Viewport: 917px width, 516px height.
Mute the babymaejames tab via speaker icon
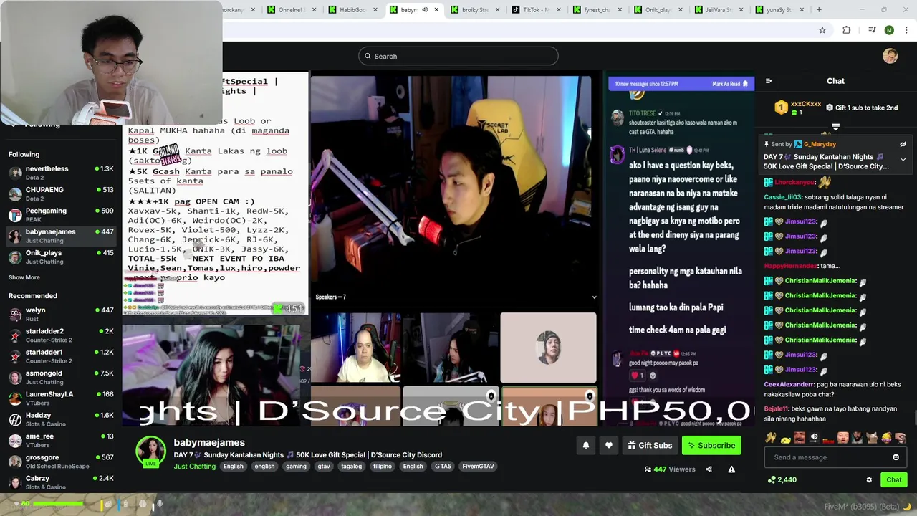pos(424,10)
